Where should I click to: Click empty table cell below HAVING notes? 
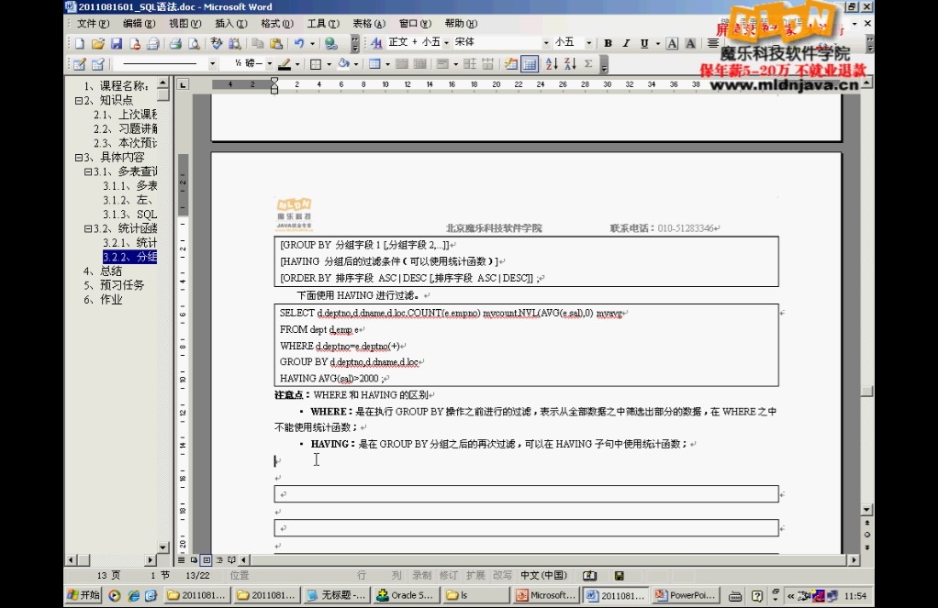point(527,493)
